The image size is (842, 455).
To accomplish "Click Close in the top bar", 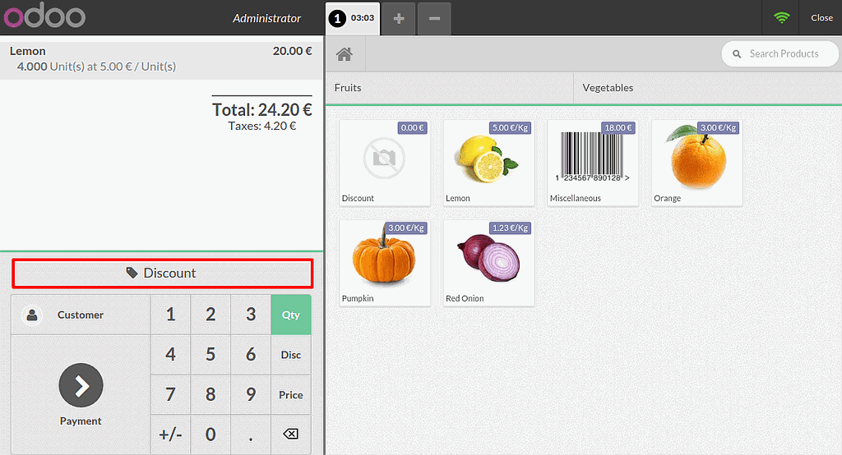I will tap(821, 17).
